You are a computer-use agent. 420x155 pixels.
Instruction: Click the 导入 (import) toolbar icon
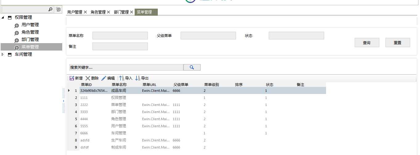pyautogui.click(x=121, y=78)
